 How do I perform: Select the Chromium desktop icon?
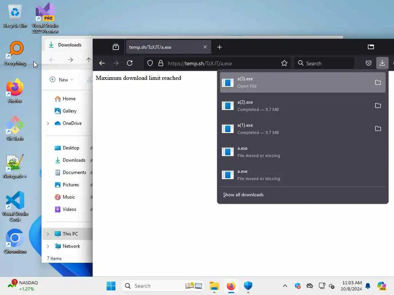15,241
